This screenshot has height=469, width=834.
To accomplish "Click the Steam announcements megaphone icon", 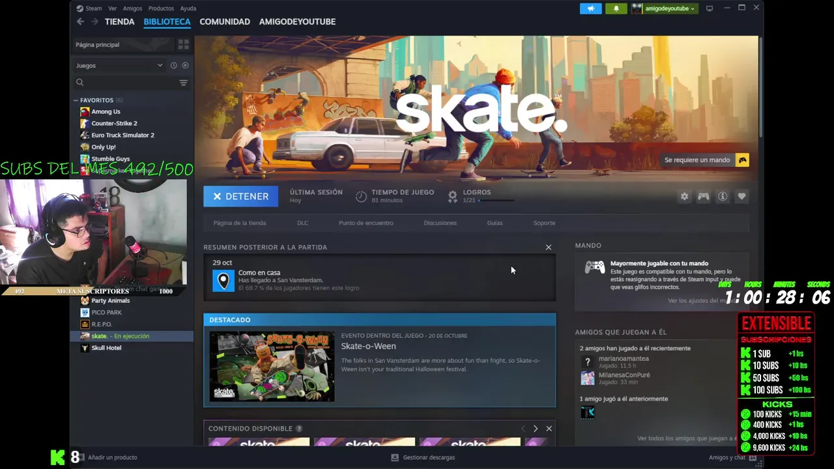I will click(x=591, y=8).
